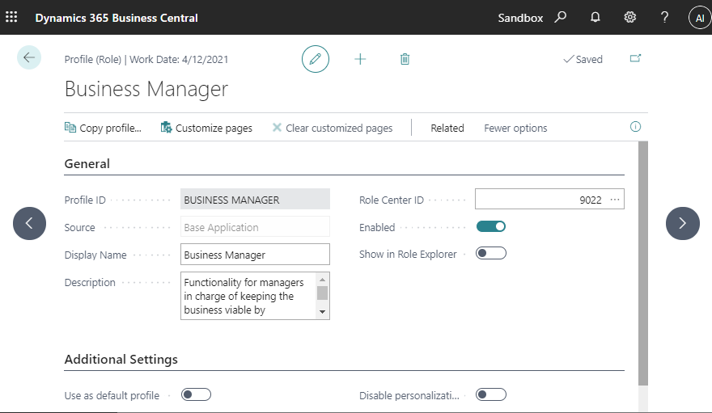
Task: Open the app launcher waffle menu
Action: 11,17
